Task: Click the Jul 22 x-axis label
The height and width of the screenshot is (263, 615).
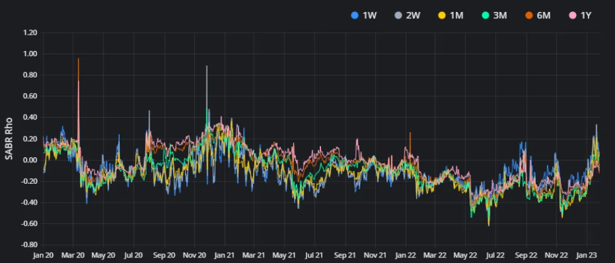Action: (x=496, y=254)
